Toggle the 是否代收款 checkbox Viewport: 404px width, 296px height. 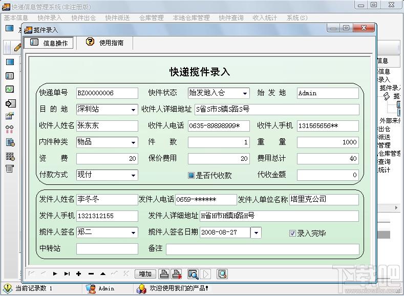[x=191, y=176]
